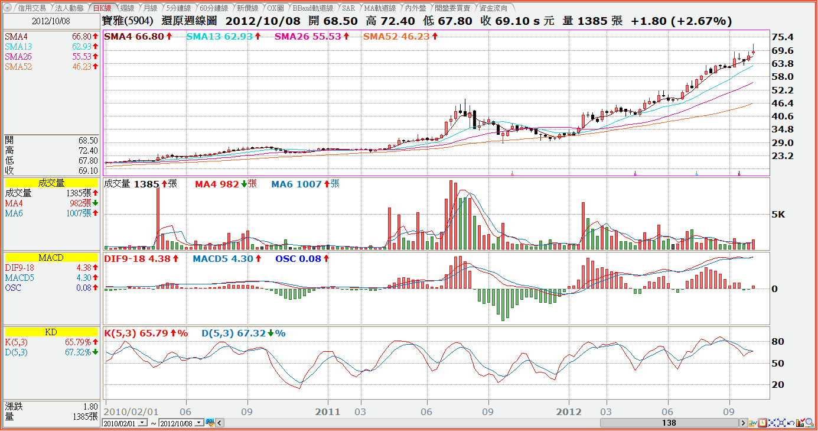The height and width of the screenshot is (431, 818).
Task: Click the OSC 0.08 sidebar row
Action: 51,288
